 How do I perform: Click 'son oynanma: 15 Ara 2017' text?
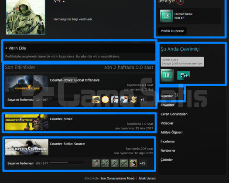(134, 128)
